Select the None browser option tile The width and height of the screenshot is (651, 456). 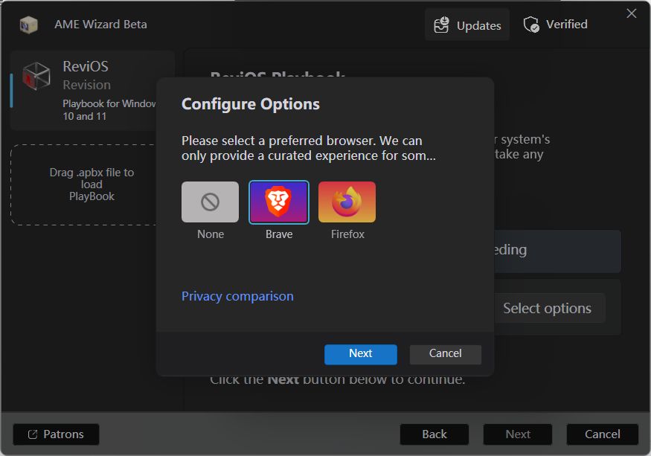click(210, 202)
